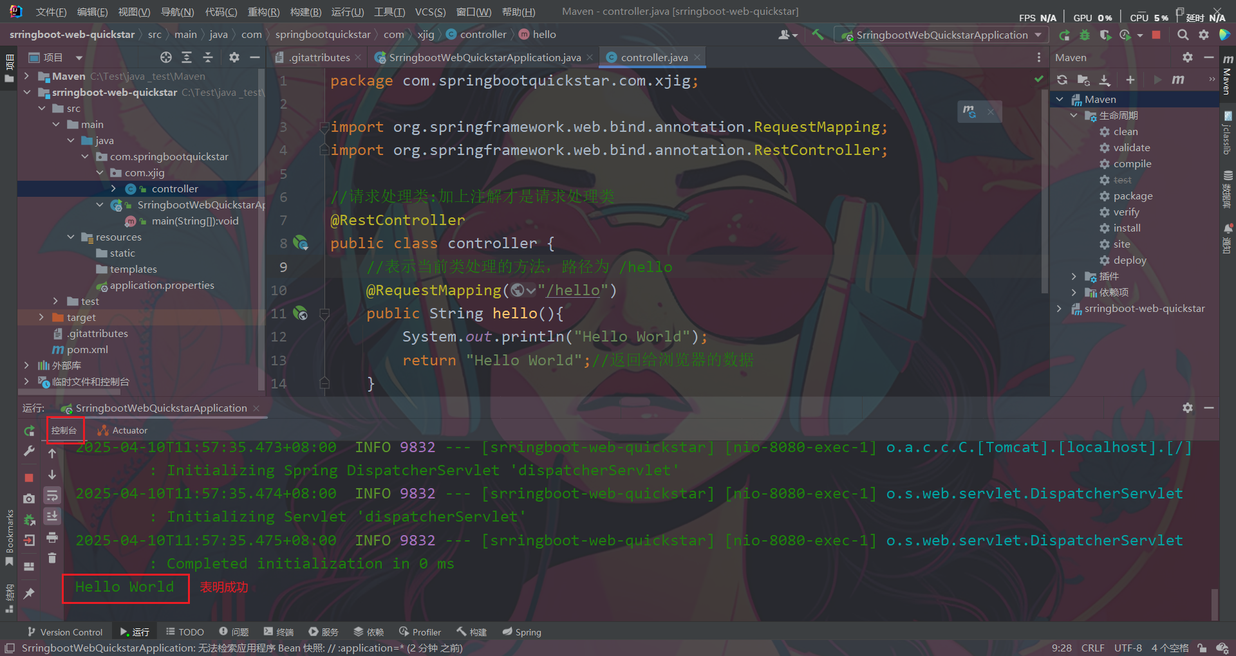1236x656 pixels.
Task: Expand 插件 plugins node in Maven
Action: [1074, 276]
